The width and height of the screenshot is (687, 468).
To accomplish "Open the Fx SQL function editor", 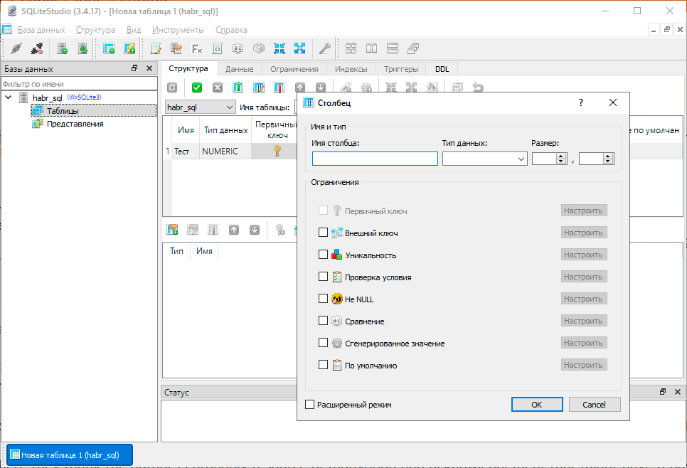I will 197,48.
